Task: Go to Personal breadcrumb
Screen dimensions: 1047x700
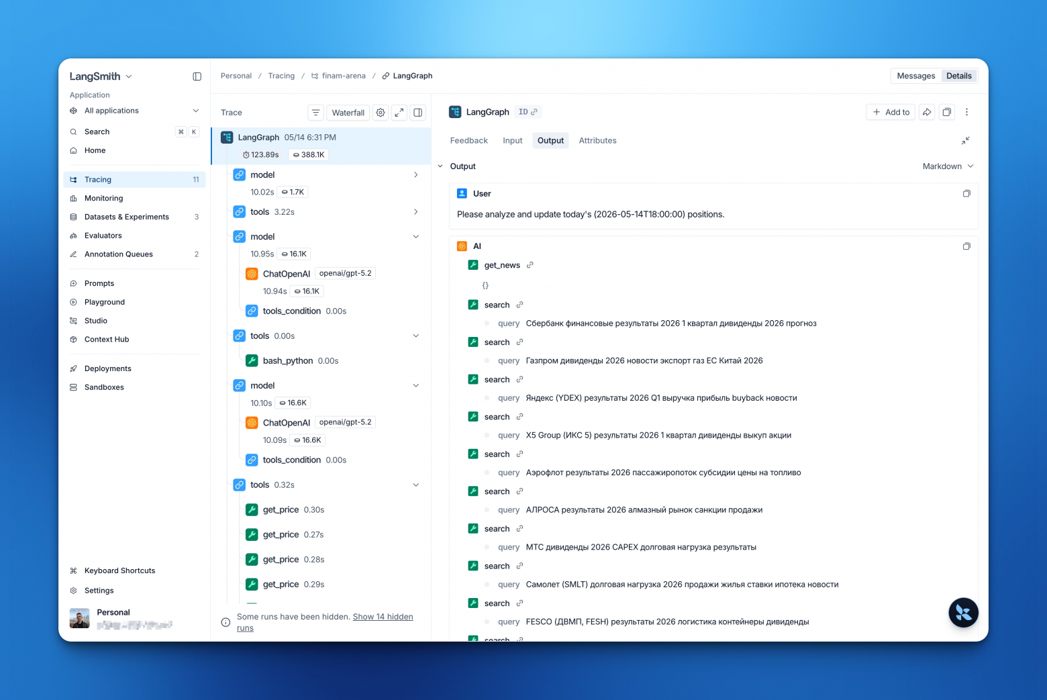Action: coord(236,76)
